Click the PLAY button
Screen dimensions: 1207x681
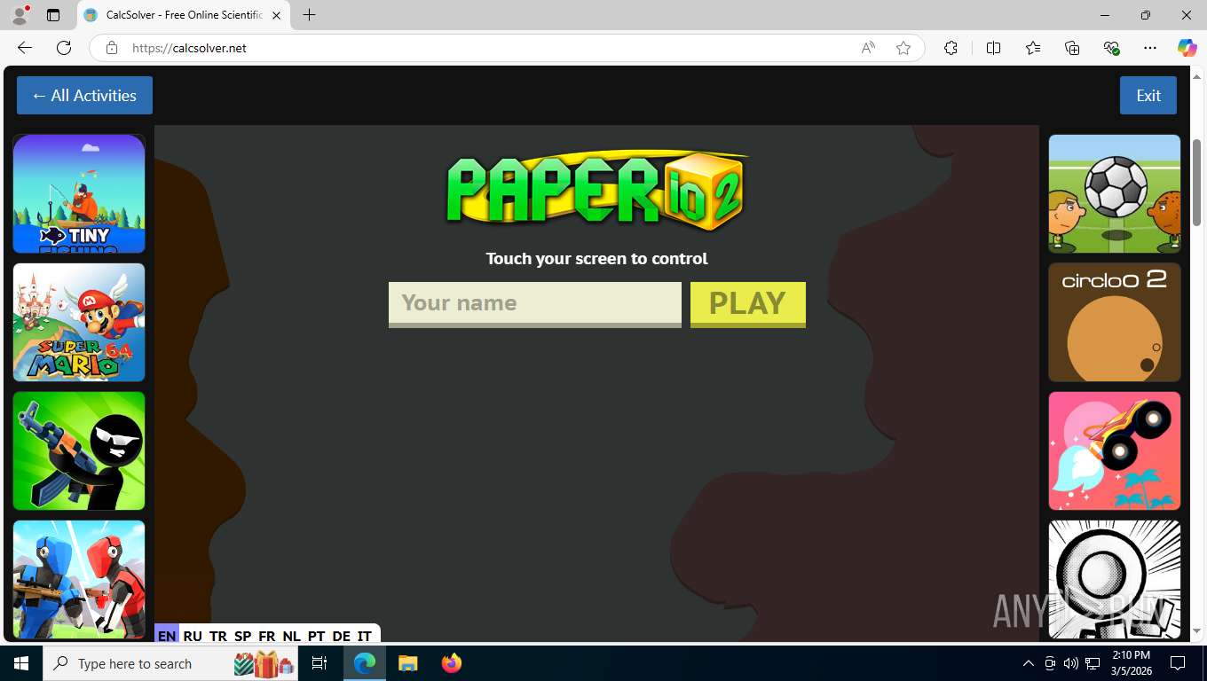pos(748,304)
